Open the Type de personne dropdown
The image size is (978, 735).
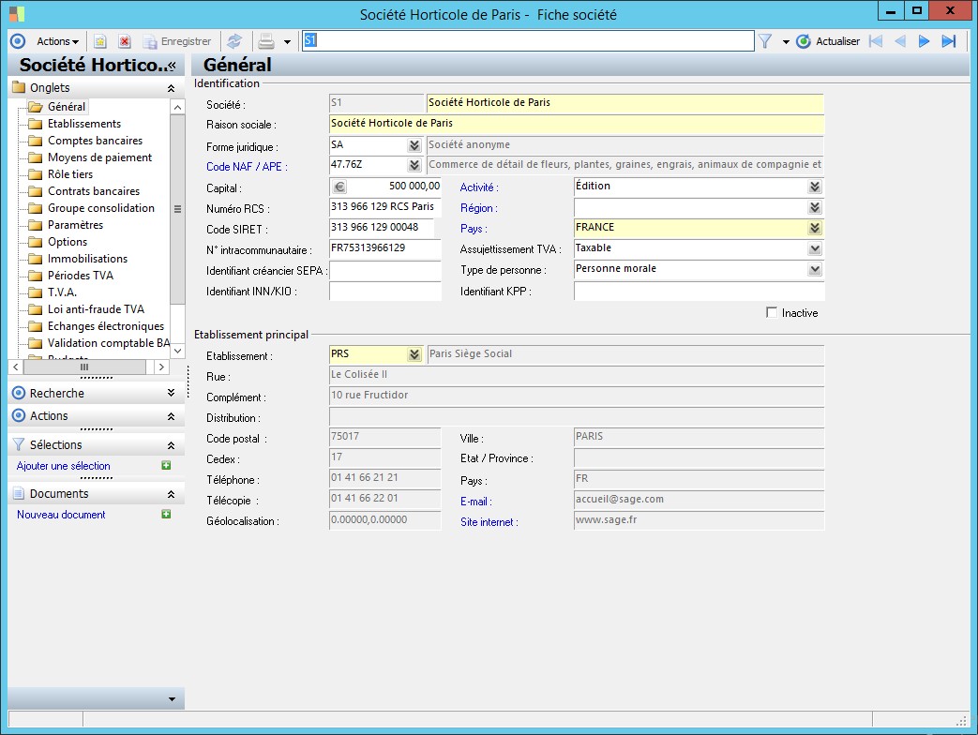click(x=814, y=269)
